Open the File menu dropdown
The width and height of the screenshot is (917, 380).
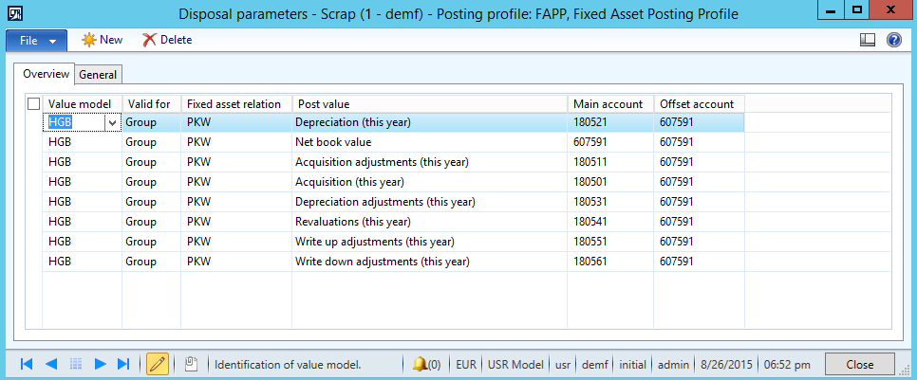[37, 40]
